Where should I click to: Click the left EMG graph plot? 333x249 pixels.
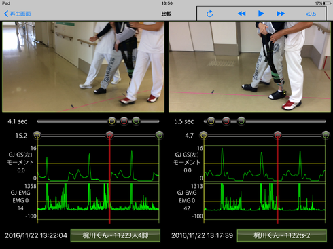pos(99,202)
